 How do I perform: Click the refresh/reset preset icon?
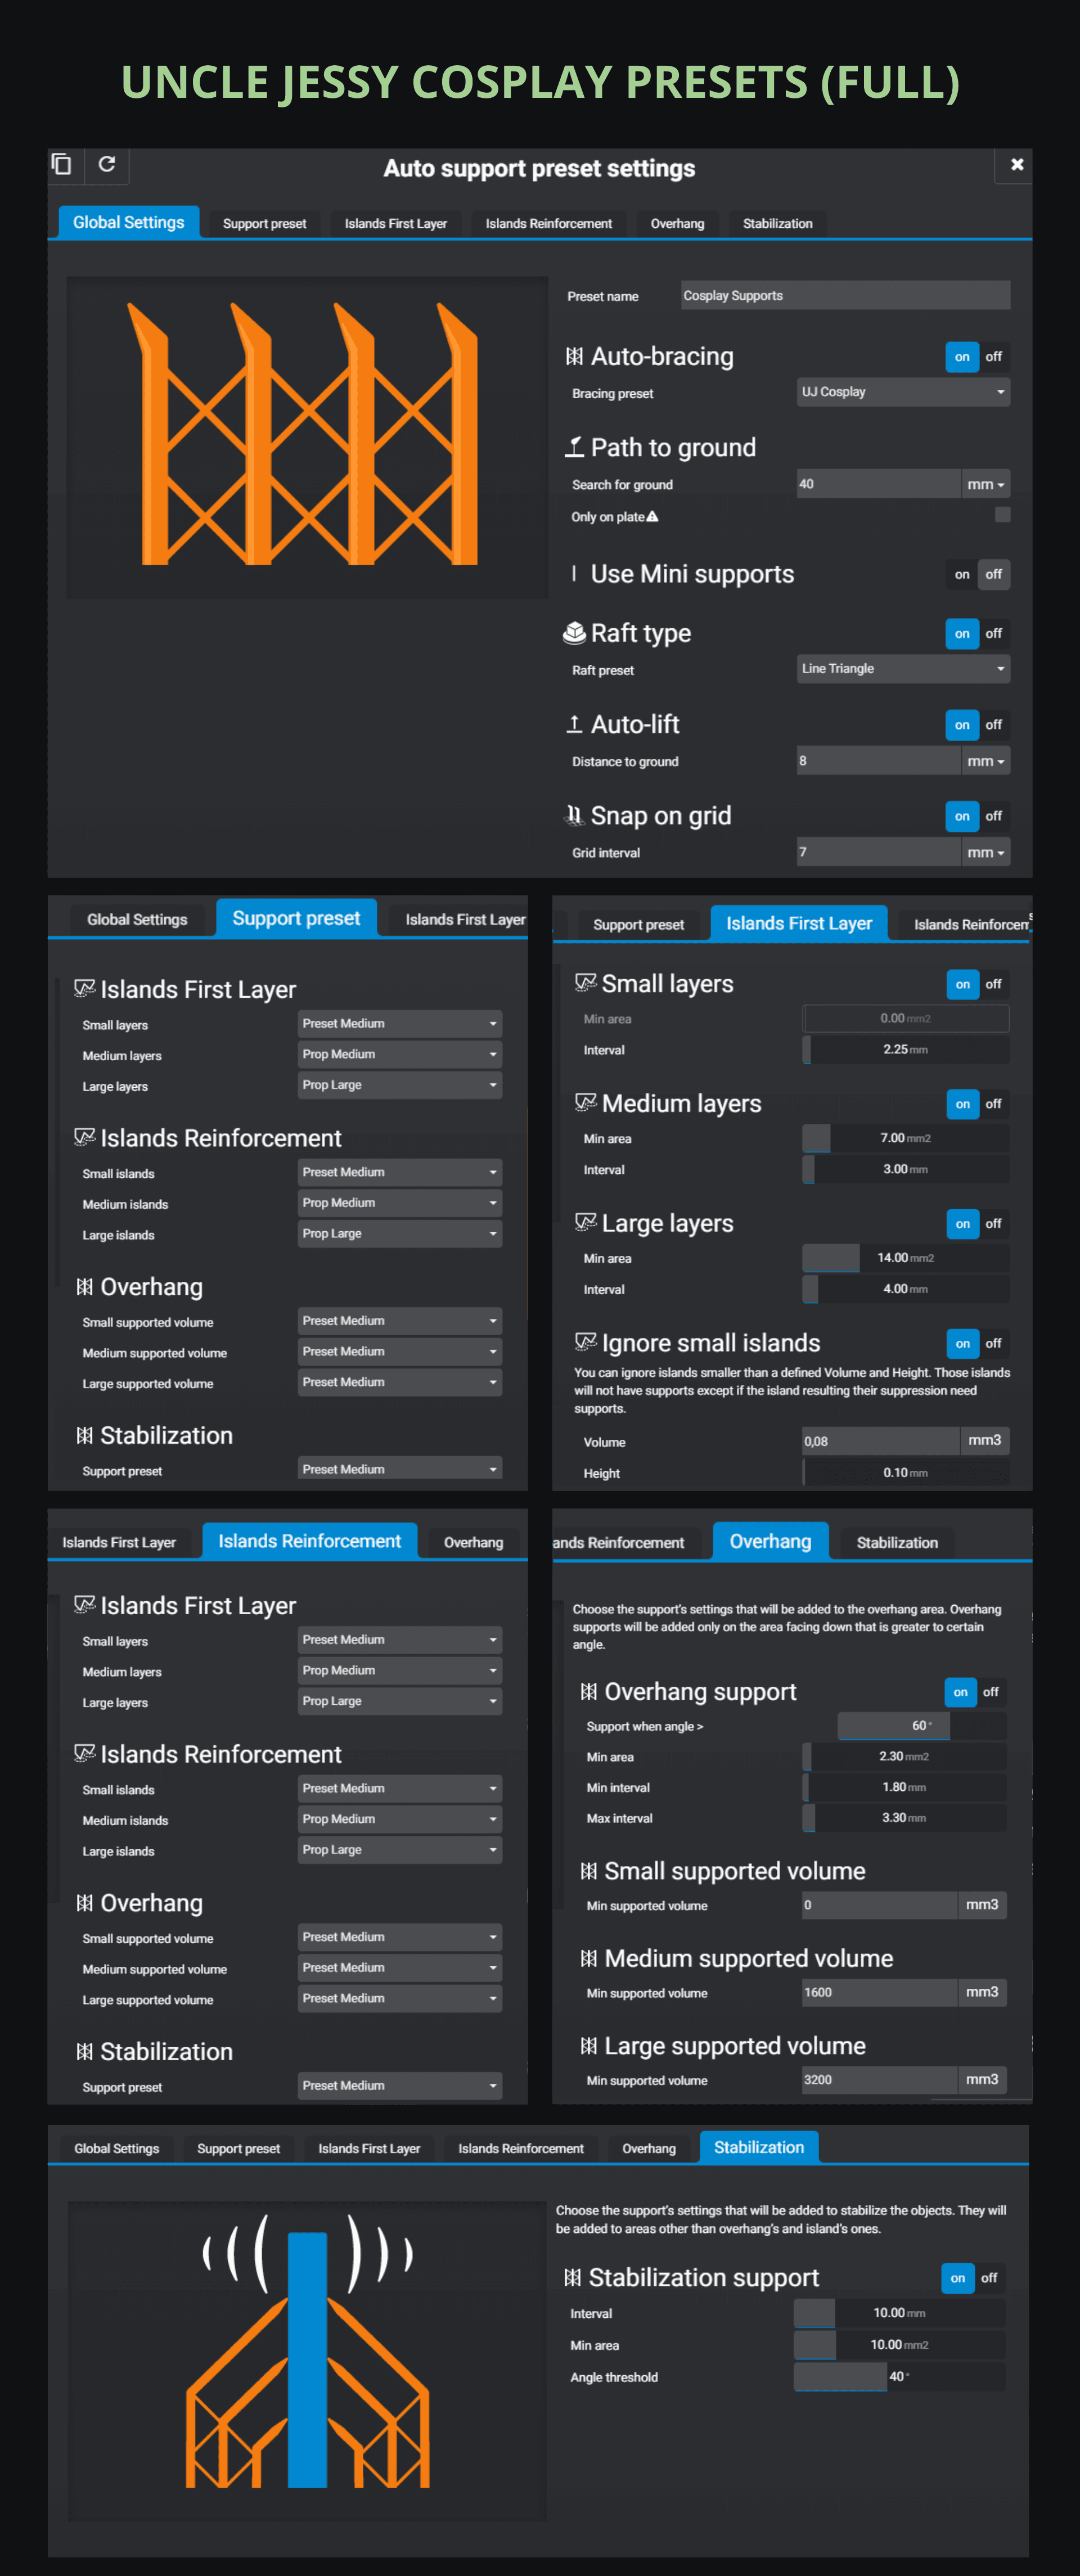point(107,164)
